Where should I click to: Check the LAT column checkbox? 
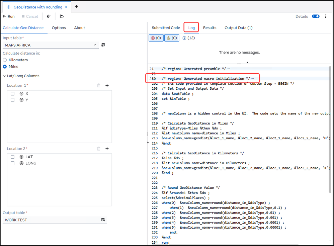12,157
